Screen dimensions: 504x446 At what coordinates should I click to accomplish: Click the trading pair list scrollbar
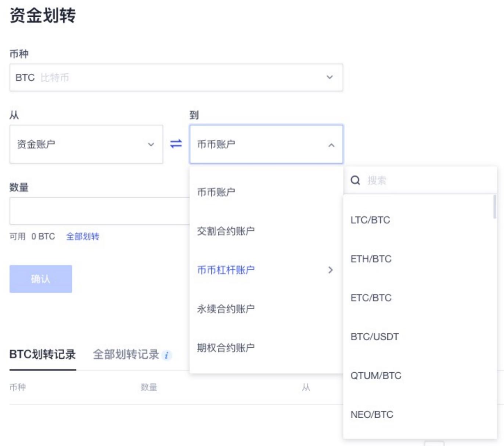[x=494, y=207]
